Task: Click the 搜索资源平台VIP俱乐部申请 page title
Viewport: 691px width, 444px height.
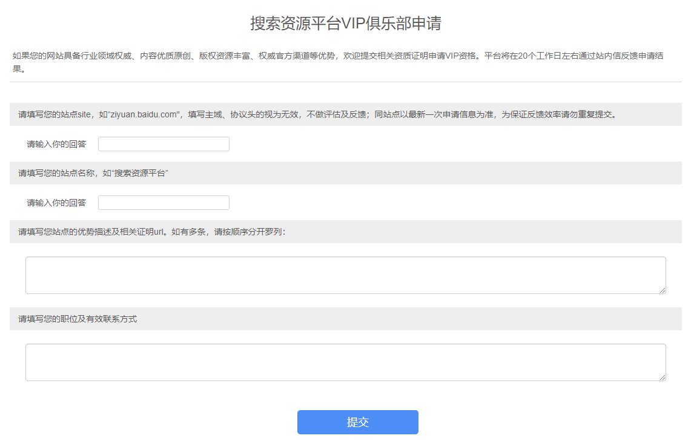Action: click(x=345, y=24)
